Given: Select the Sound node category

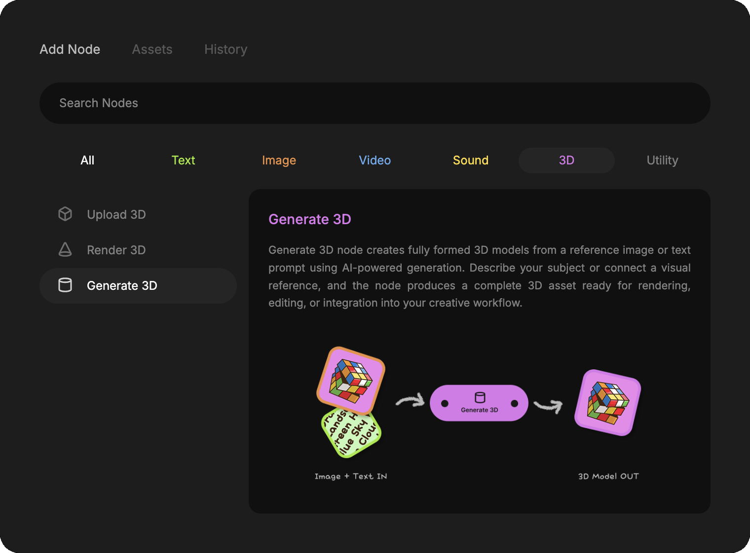Looking at the screenshot, I should click(x=470, y=160).
